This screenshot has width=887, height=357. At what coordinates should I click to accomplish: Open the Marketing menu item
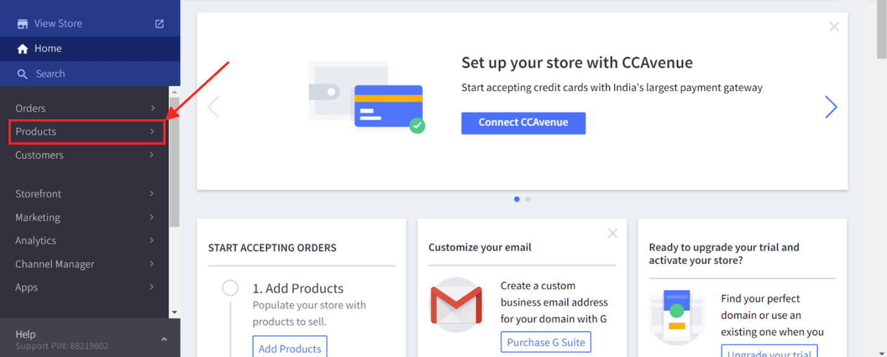tap(84, 218)
